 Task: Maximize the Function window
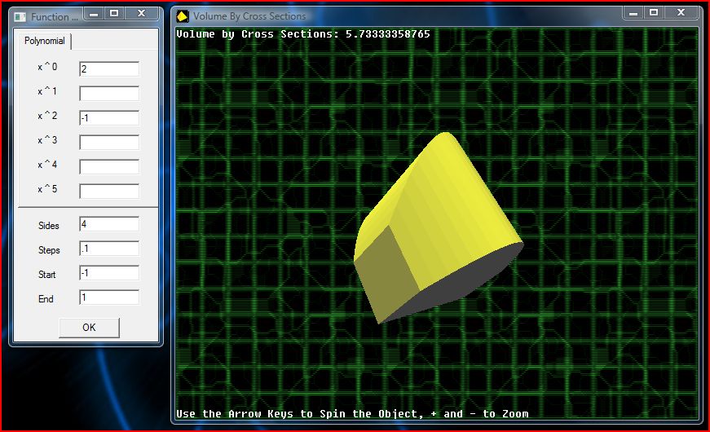coord(114,14)
